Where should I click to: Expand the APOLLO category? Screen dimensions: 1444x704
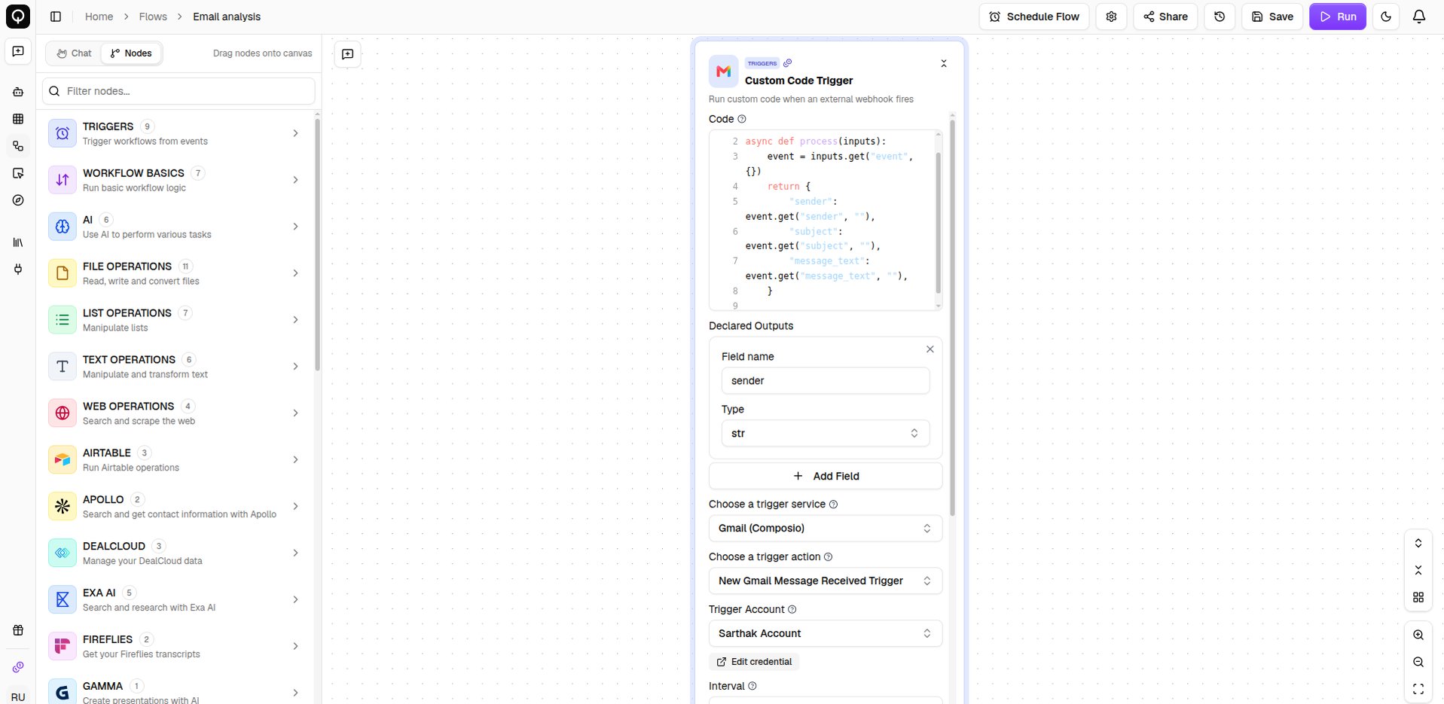point(295,507)
